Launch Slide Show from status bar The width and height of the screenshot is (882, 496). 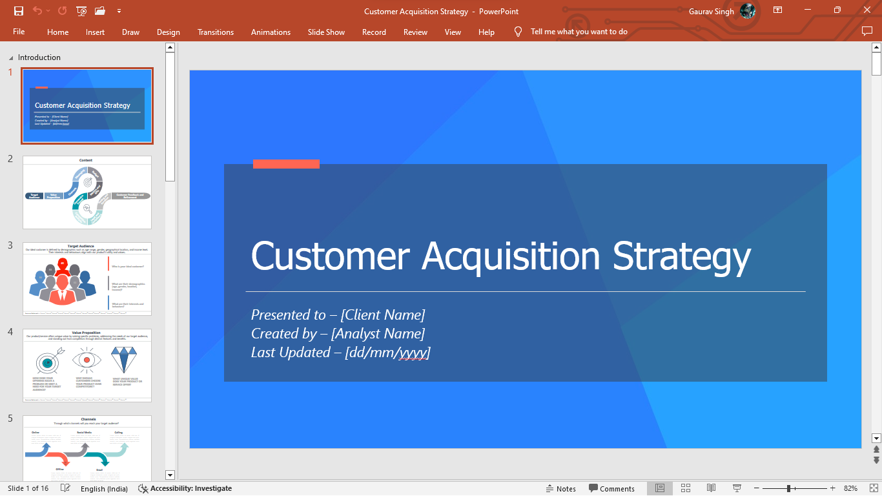(737, 488)
